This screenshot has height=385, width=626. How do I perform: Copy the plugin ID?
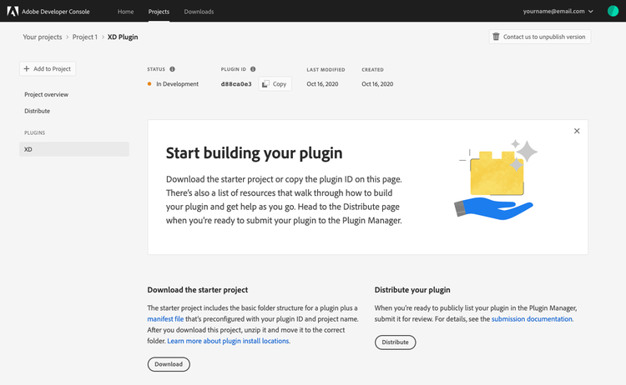(275, 84)
